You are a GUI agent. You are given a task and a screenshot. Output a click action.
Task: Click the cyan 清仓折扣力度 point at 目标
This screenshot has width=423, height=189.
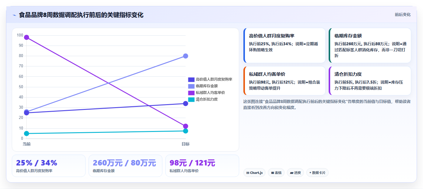(186, 131)
